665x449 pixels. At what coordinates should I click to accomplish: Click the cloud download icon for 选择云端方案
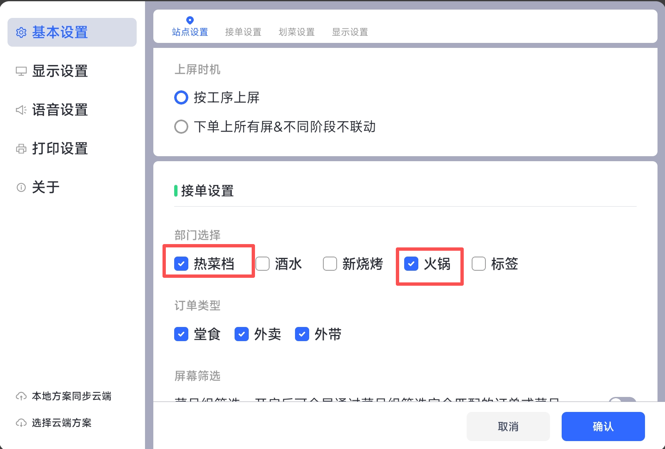coord(21,423)
